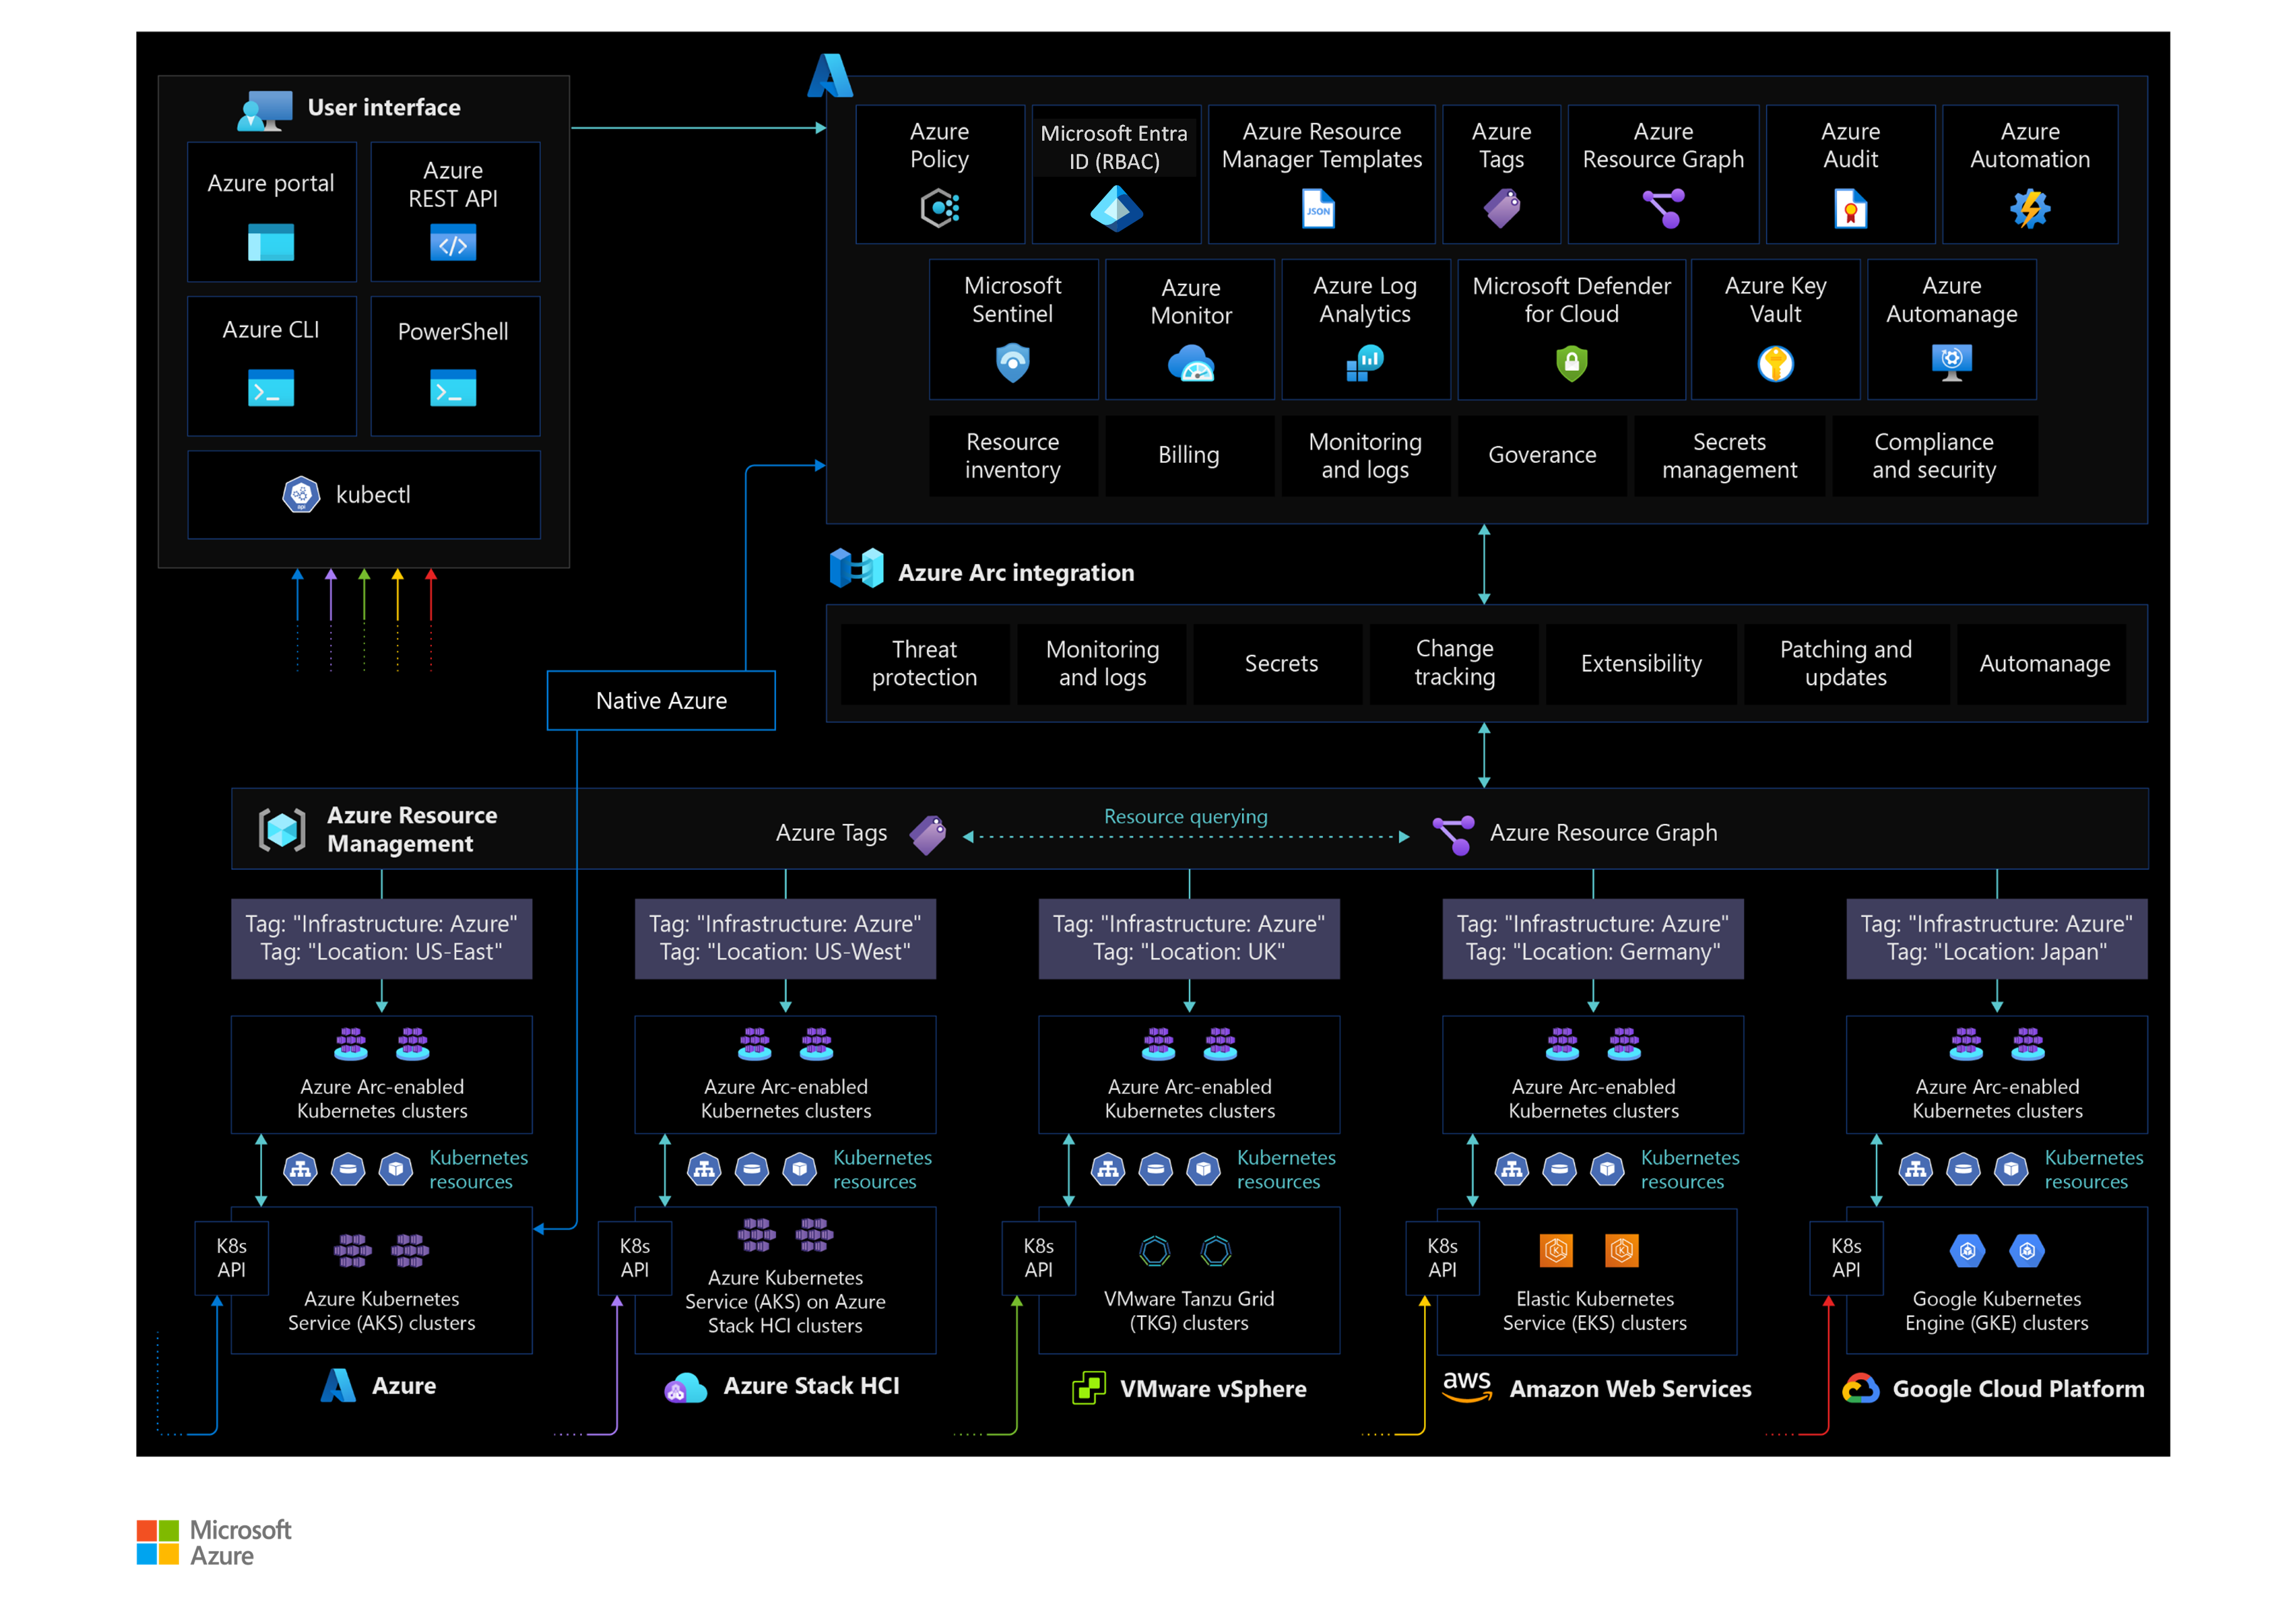Click the Azure logo beside bottom Azure label
Viewport: 2296px width, 1609px height.
click(x=338, y=1385)
